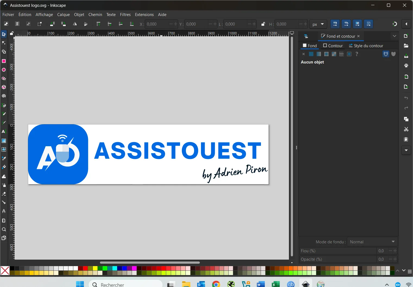The image size is (413, 287).
Task: Set flat color fill type
Action: pyautogui.click(x=311, y=54)
